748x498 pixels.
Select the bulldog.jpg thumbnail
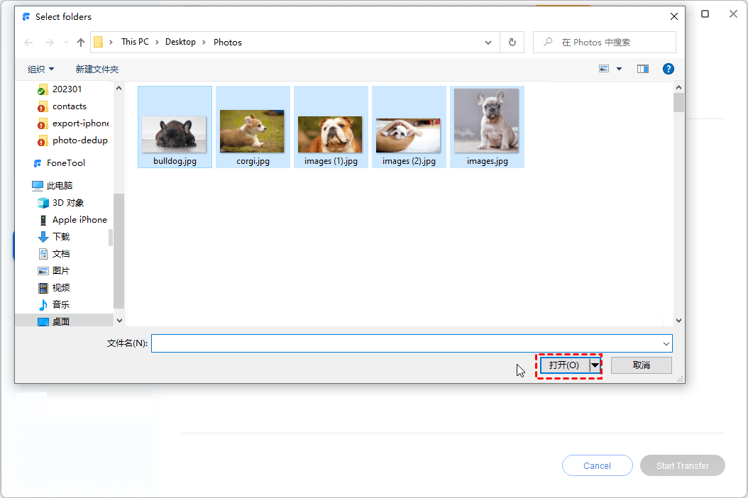coord(174,131)
